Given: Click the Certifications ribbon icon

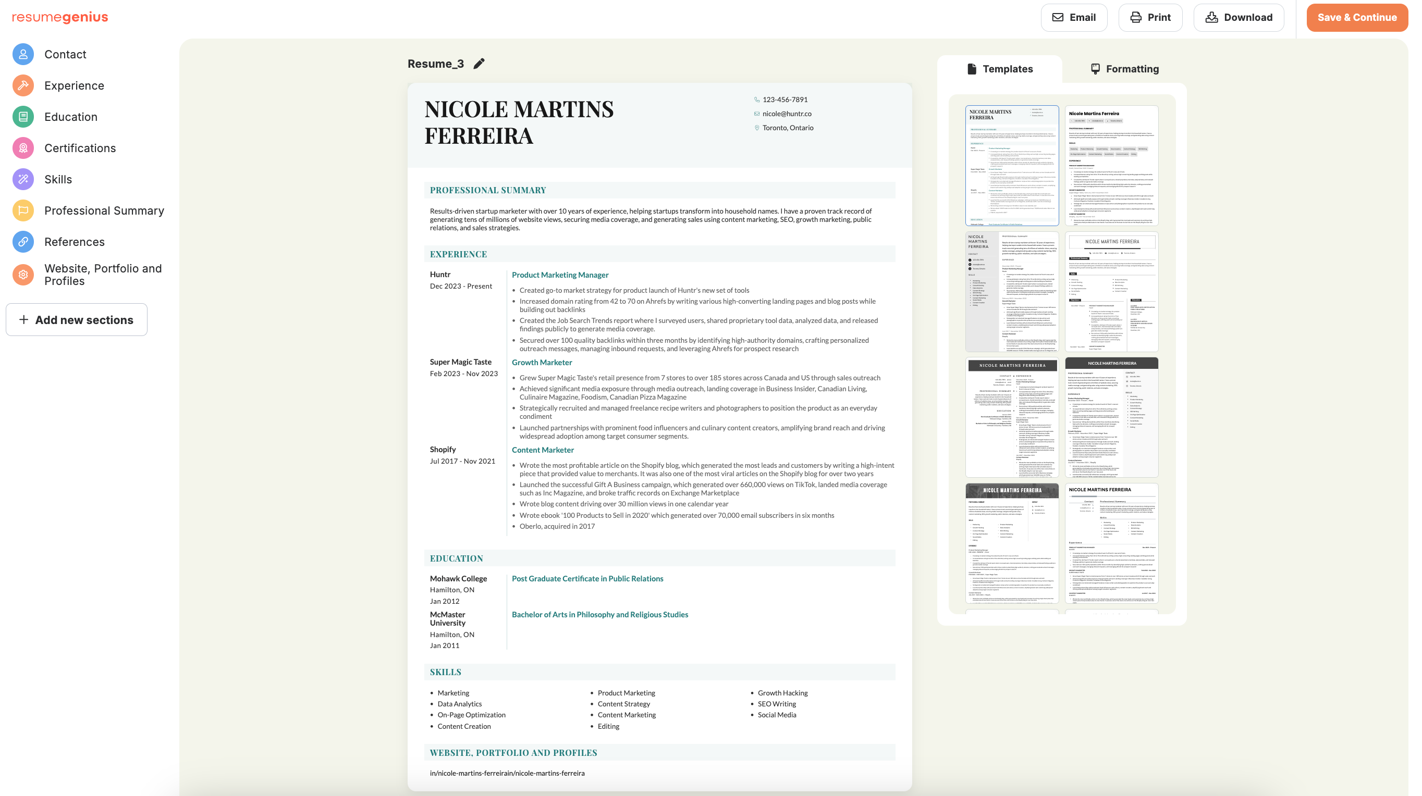Looking at the screenshot, I should 23,148.
